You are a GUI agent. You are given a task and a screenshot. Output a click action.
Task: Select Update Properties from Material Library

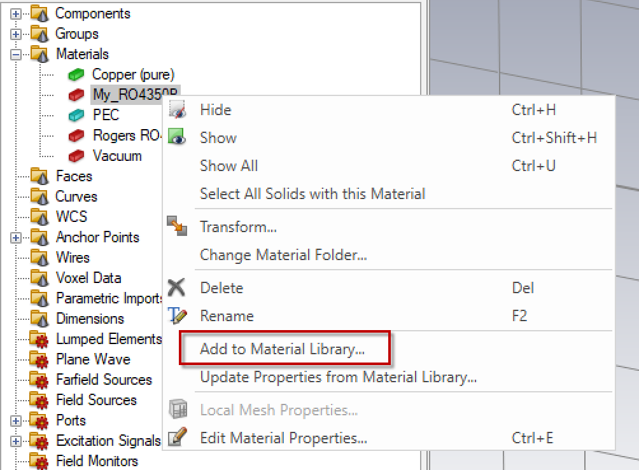point(338,377)
